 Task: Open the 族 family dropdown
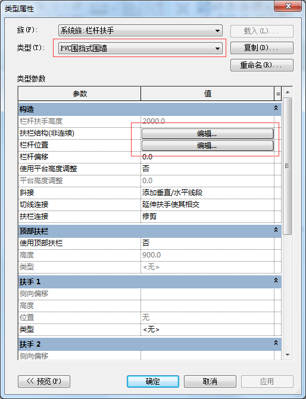140,30
